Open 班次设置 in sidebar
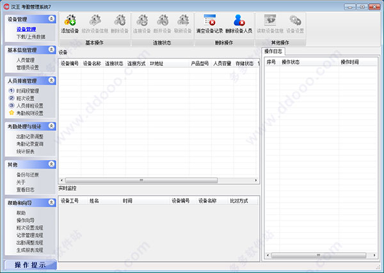 coord(25,98)
